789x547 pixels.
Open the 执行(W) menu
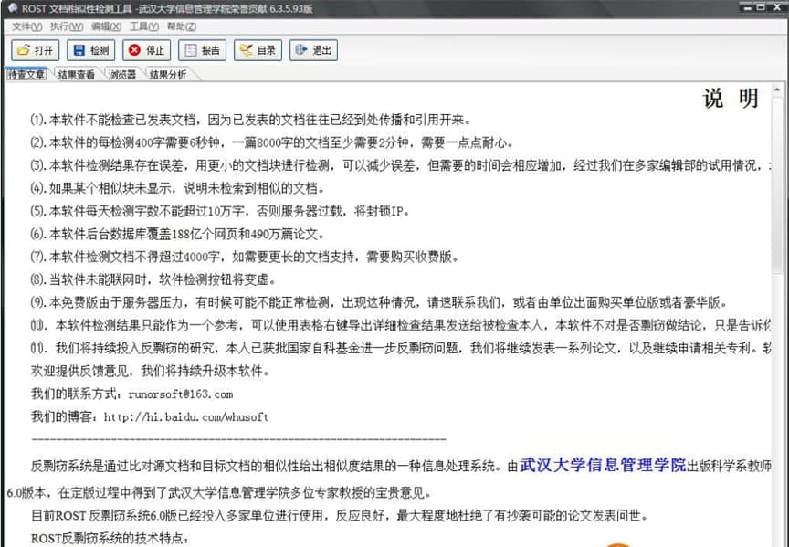[67, 26]
